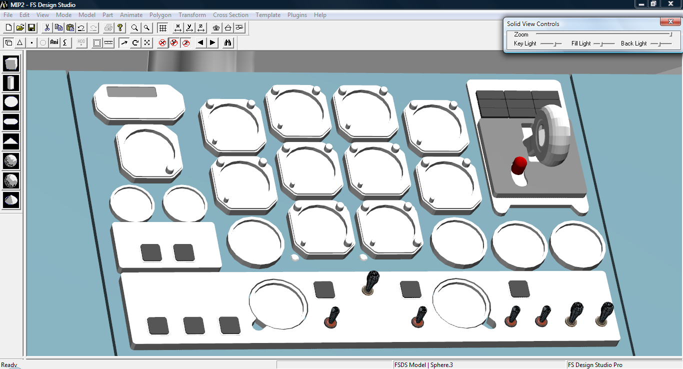Toggle the Y axis lock
This screenshot has width=683, height=369.
click(x=174, y=43)
